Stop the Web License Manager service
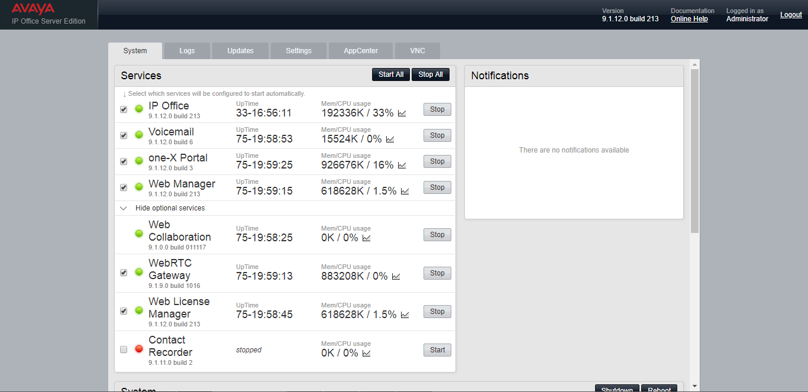Viewport: 808px width, 392px height. tap(437, 312)
